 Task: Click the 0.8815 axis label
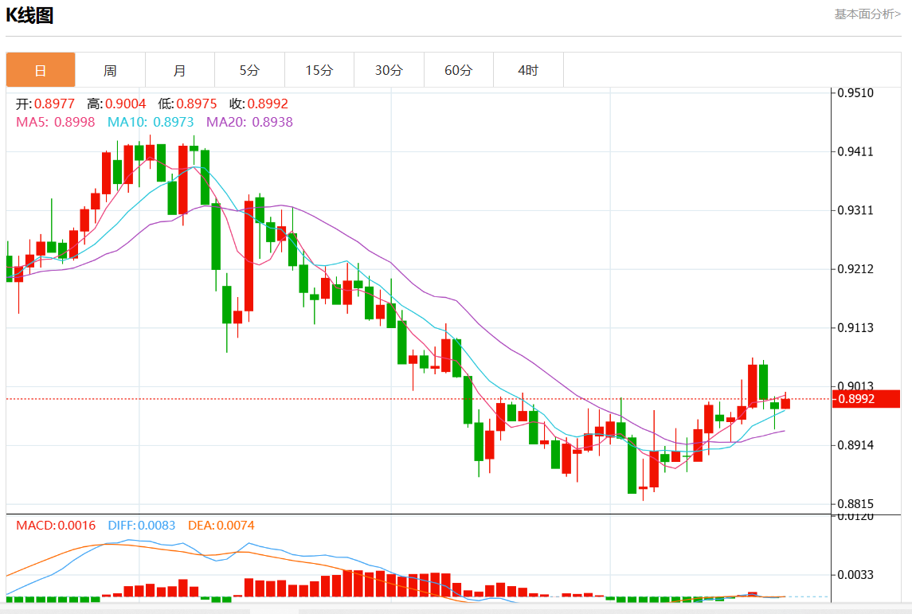(x=855, y=504)
